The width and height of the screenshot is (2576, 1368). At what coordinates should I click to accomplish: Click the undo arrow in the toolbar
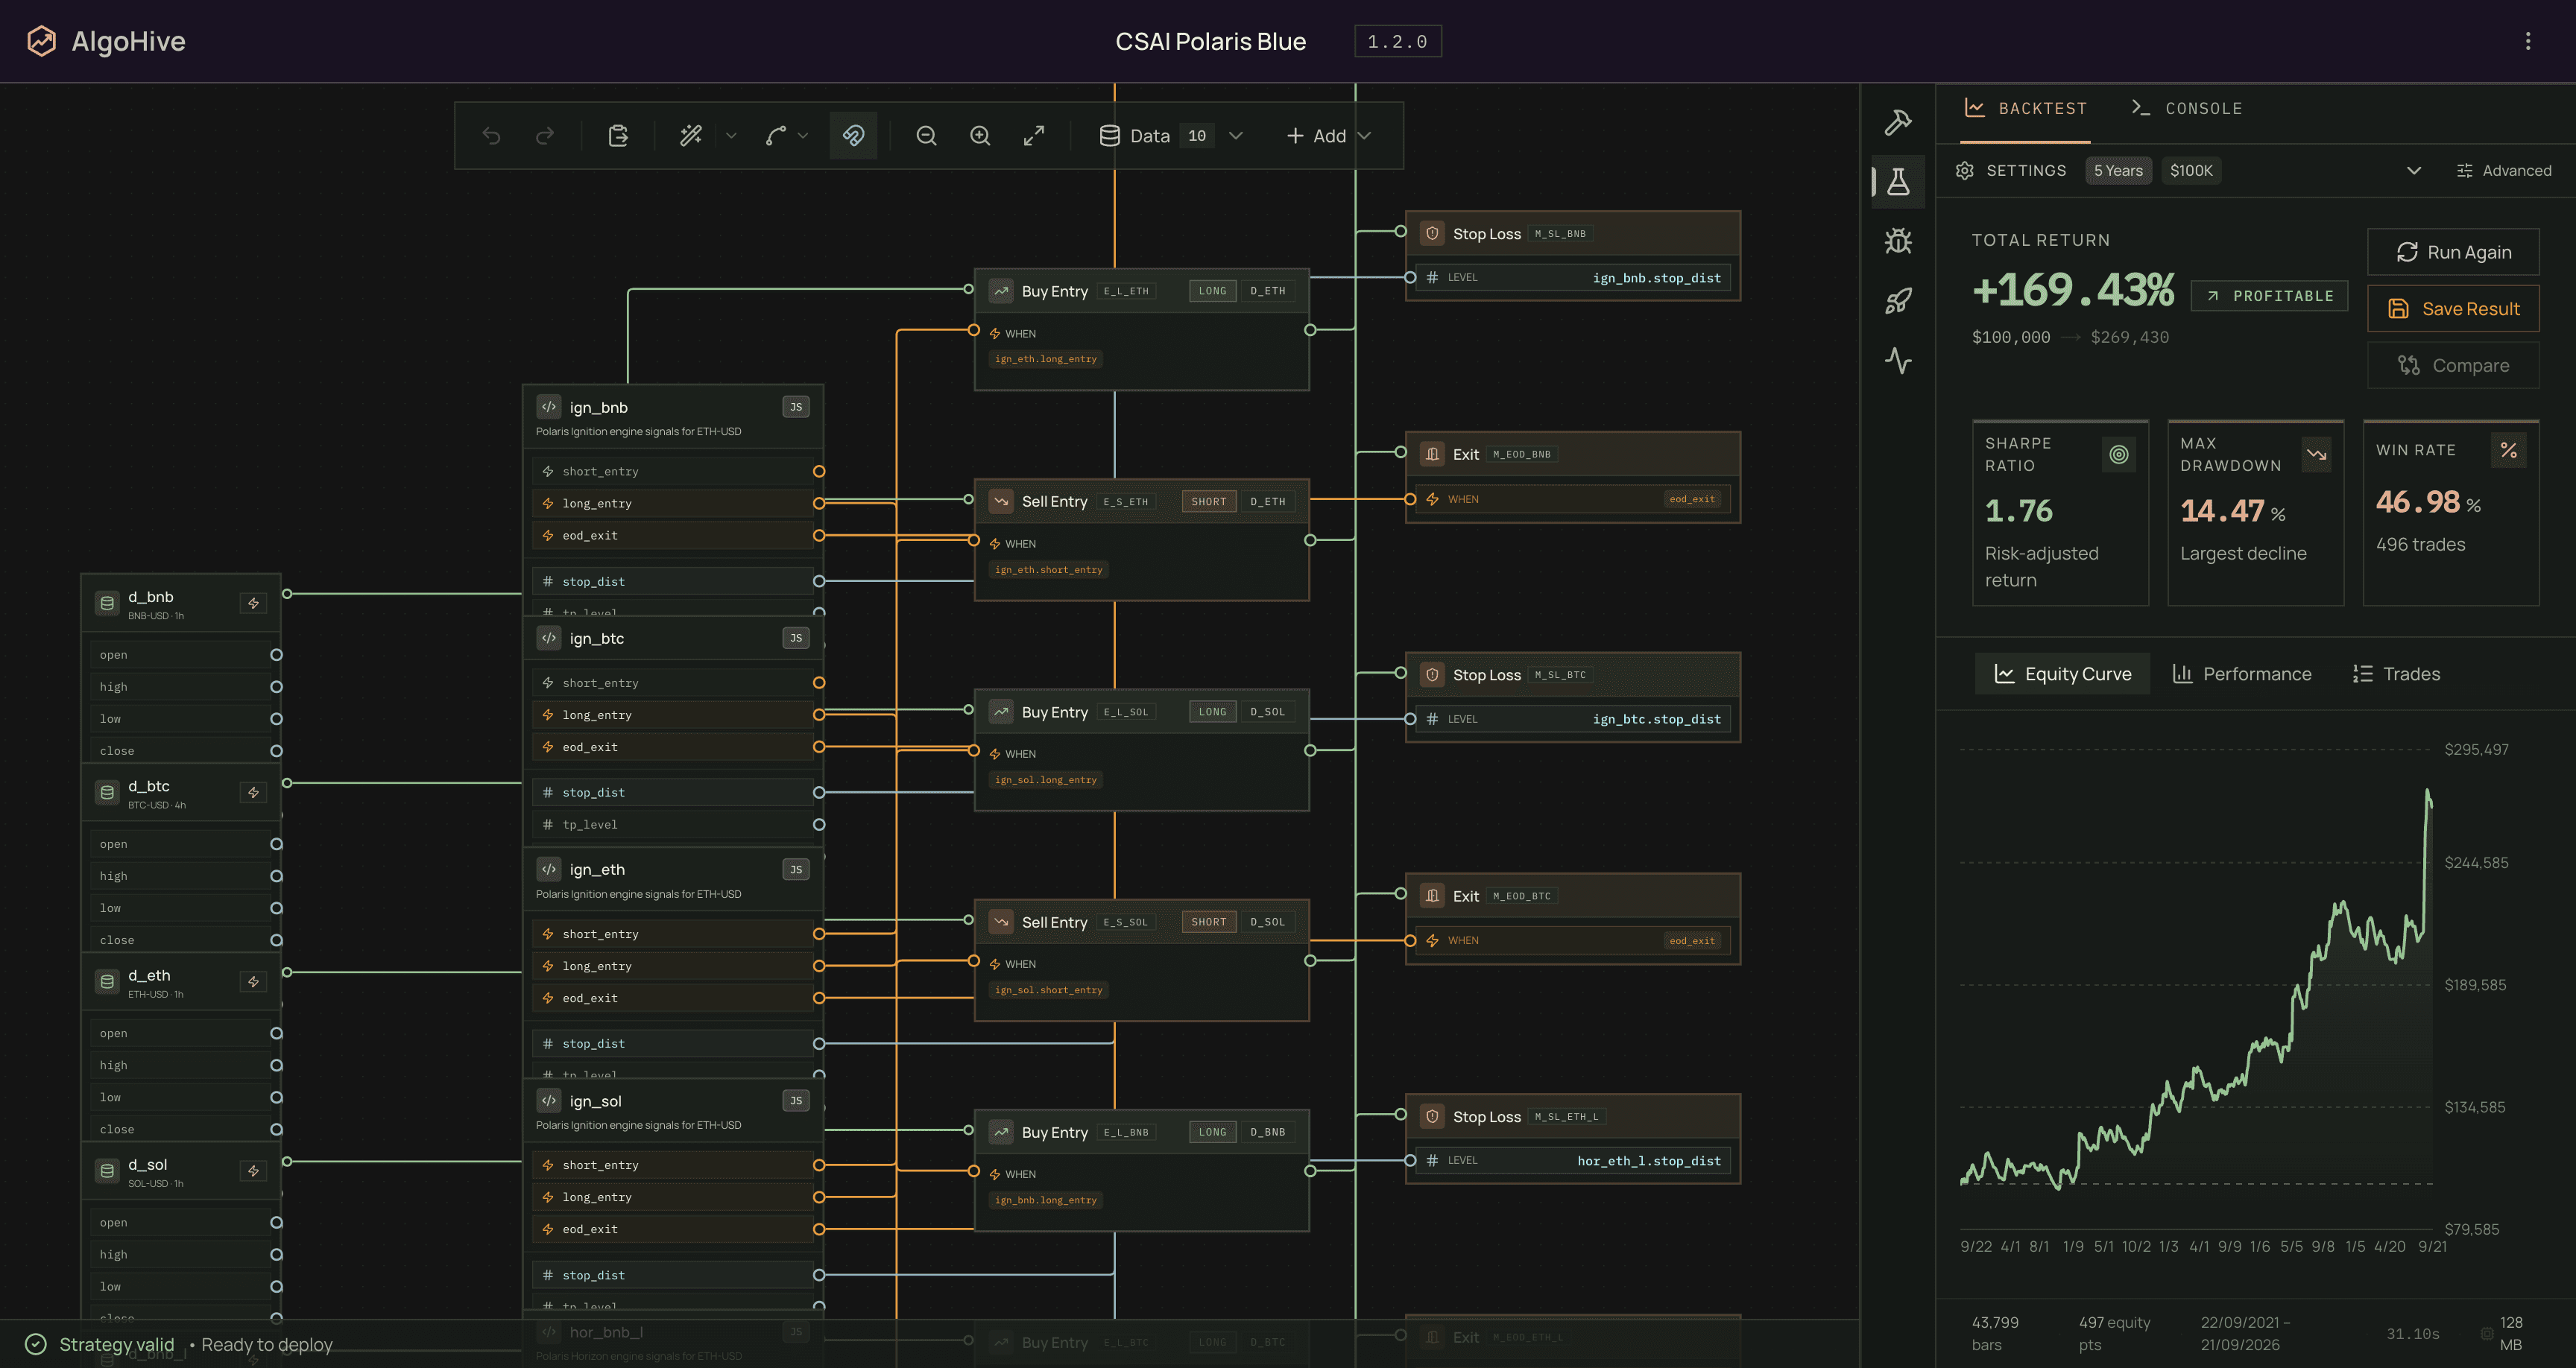click(x=491, y=136)
